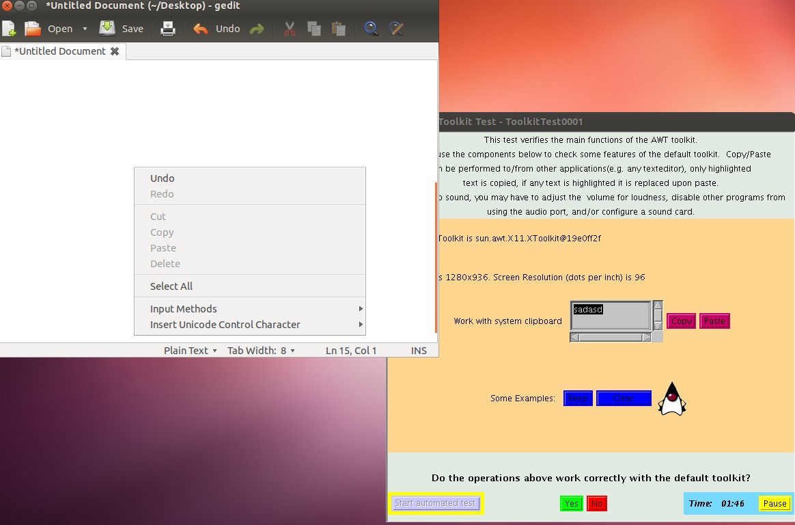Open Find and Replace toolbar icon
The width and height of the screenshot is (795, 525).
(396, 29)
